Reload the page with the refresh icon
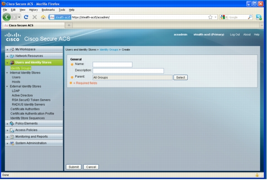The image size is (267, 180). pyautogui.click(x=26, y=17)
